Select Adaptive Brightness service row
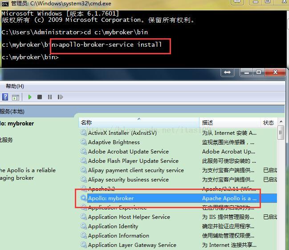 [x=179, y=142]
